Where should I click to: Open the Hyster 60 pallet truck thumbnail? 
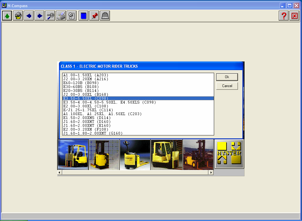tap(135, 155)
